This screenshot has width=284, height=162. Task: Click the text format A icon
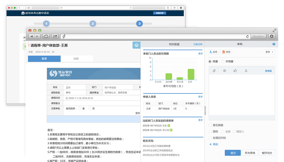[246, 71]
